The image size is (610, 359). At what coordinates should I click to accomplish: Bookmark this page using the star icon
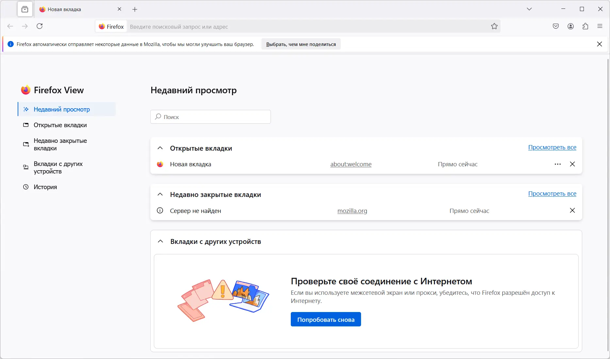[x=494, y=26]
